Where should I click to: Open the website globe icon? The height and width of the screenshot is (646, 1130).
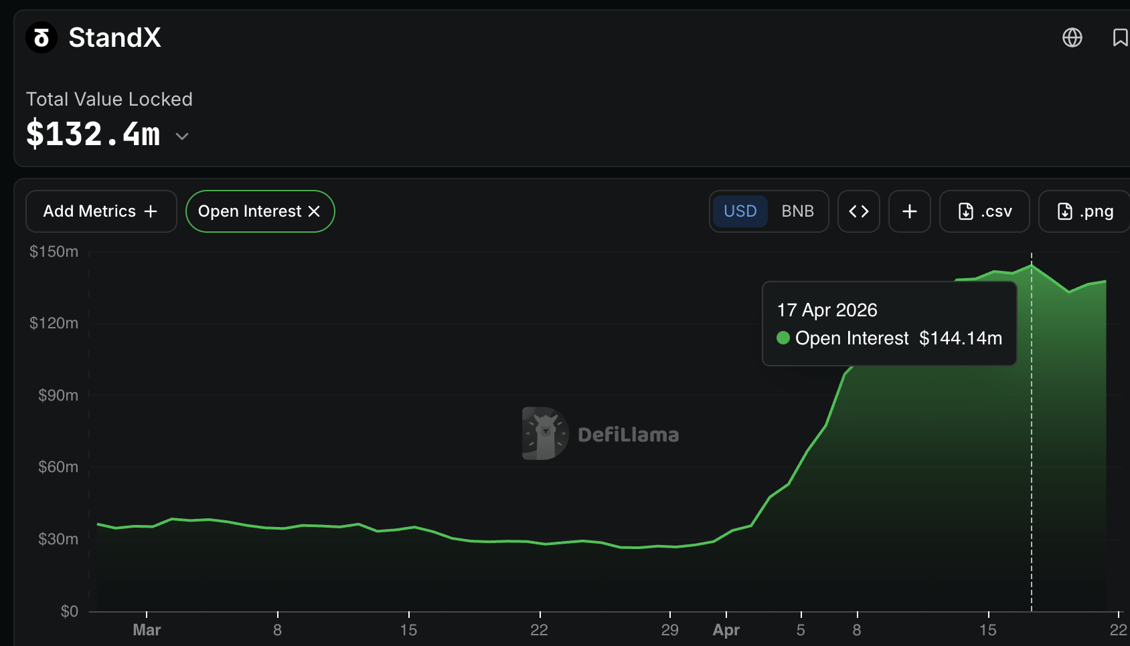click(1072, 37)
